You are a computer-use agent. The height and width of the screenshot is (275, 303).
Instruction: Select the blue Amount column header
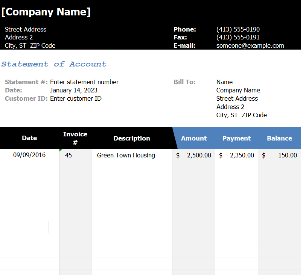click(x=194, y=138)
